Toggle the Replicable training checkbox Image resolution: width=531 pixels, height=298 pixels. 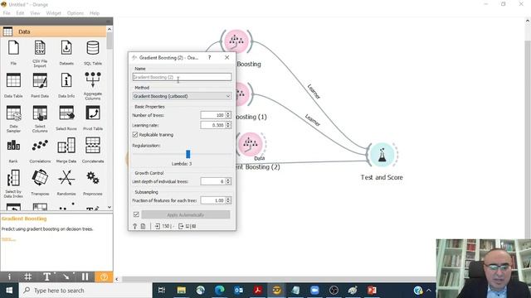pyautogui.click(x=135, y=134)
